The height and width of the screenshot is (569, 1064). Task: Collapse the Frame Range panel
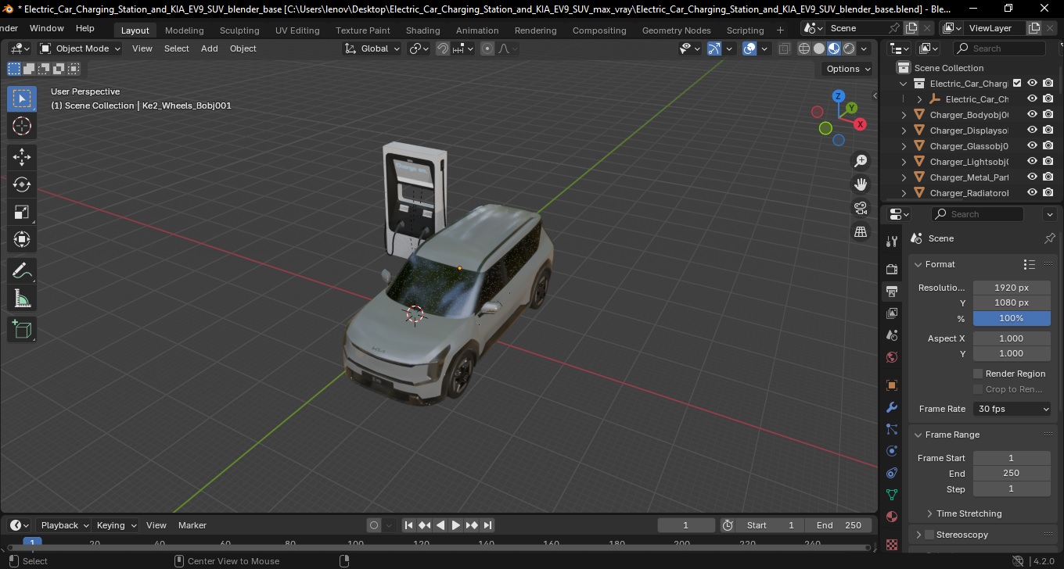click(918, 435)
